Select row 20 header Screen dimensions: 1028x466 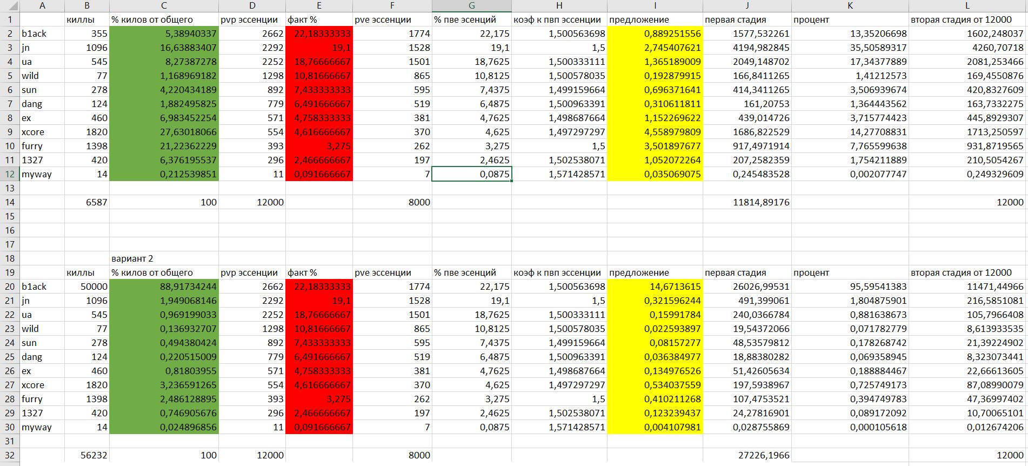click(10, 287)
